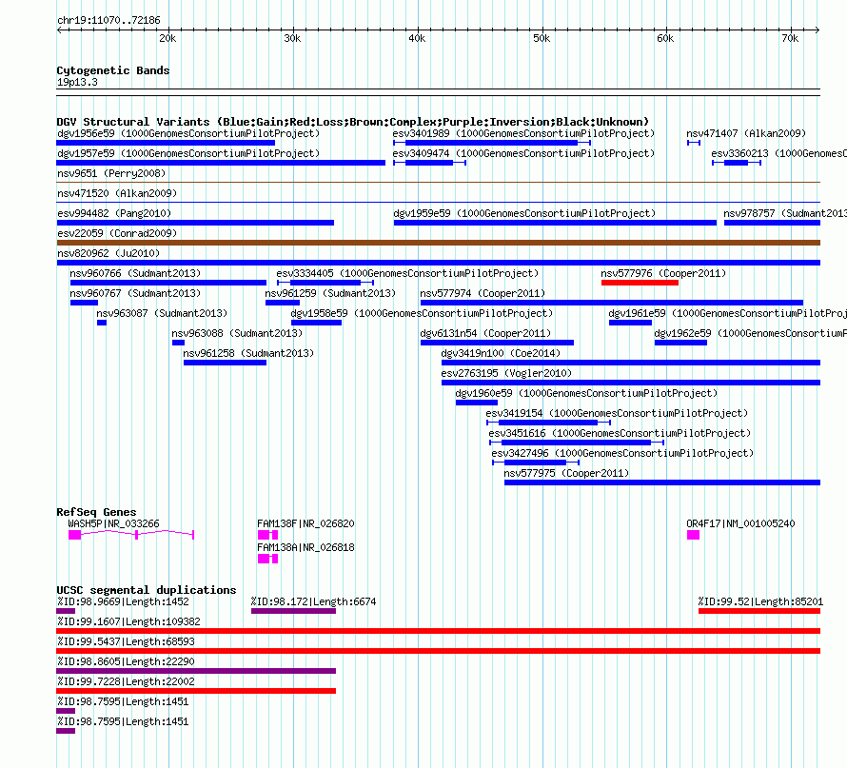Click the esv3451616 variant bar

577,443
